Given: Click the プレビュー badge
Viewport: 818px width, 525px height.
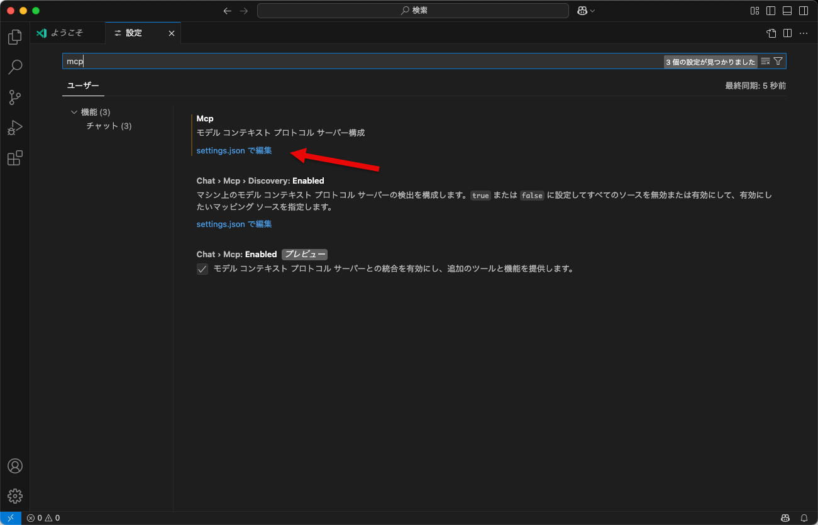Looking at the screenshot, I should [x=305, y=255].
